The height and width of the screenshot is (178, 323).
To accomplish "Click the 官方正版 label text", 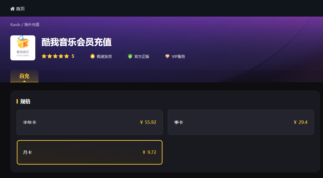I will point(142,57).
